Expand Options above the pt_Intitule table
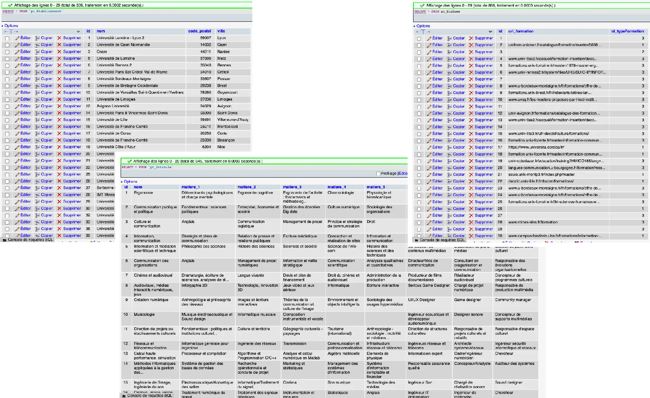The height and width of the screenshot is (398, 650). coord(130,182)
